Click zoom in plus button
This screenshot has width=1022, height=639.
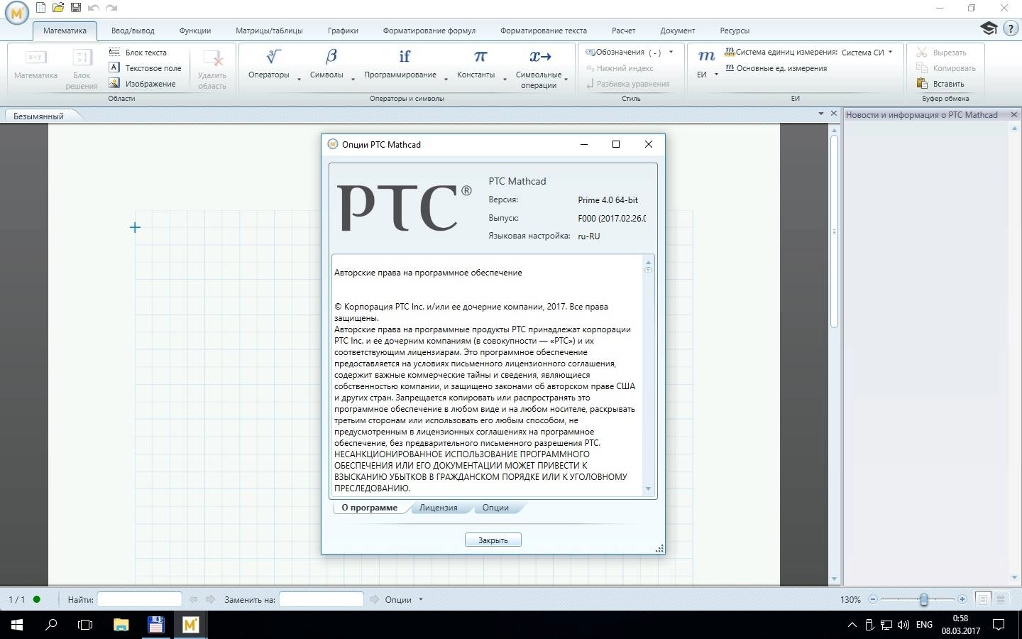pos(962,599)
